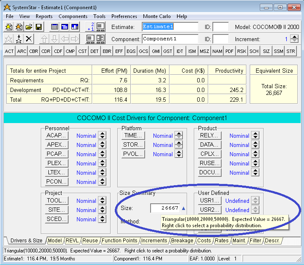Show the table grid view icon

[55, 27]
